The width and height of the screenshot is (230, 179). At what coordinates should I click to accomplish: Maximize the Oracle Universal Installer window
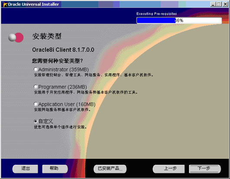tap(219, 4)
